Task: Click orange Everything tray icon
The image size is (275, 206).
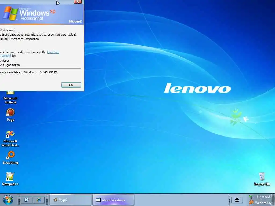Action: [x=251, y=202]
